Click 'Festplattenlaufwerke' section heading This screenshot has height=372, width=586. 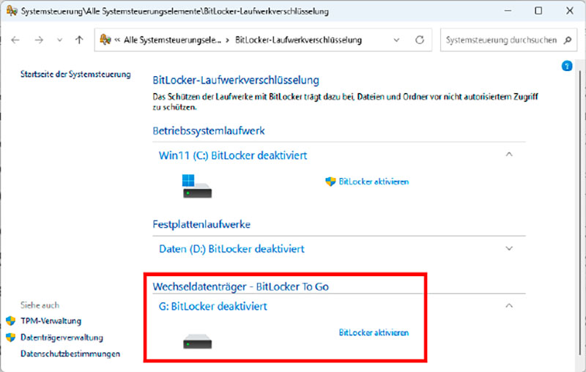[x=201, y=225]
